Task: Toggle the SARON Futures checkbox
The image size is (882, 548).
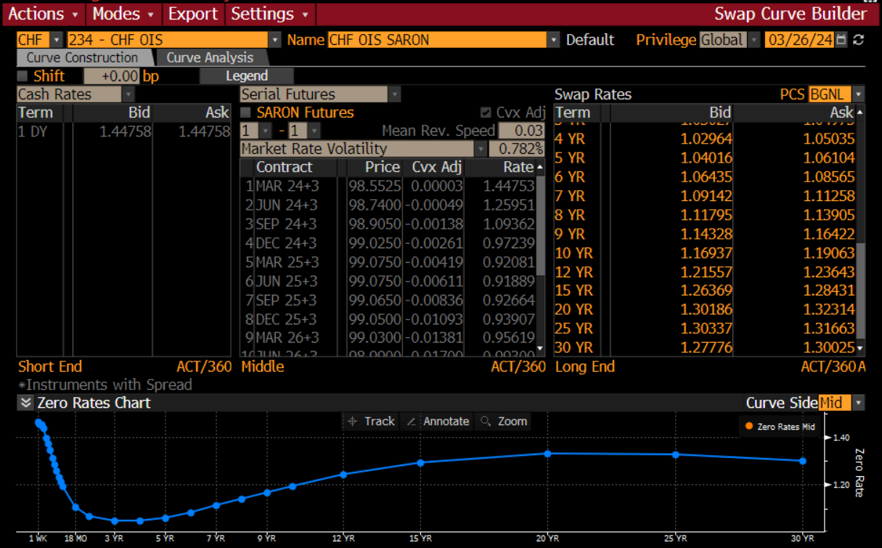Action: pos(246,113)
